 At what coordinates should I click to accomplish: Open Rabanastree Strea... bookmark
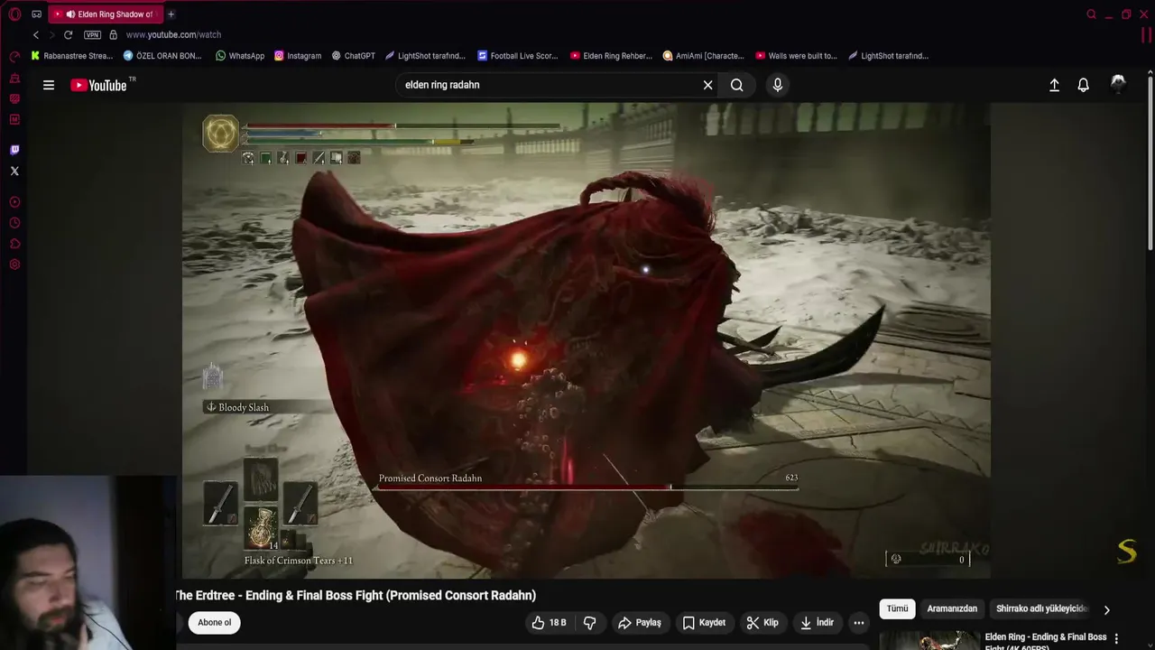[71, 56]
